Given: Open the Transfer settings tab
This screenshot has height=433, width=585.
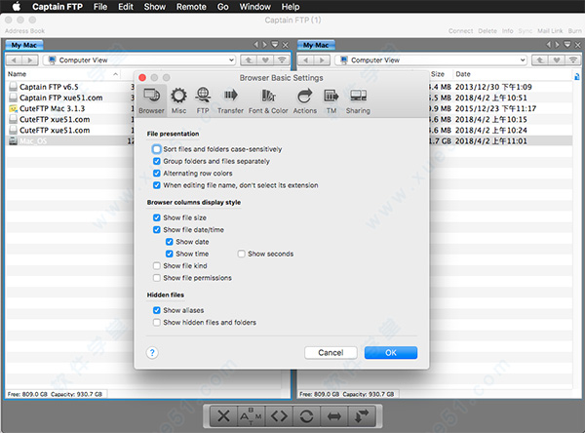Looking at the screenshot, I should (x=230, y=100).
